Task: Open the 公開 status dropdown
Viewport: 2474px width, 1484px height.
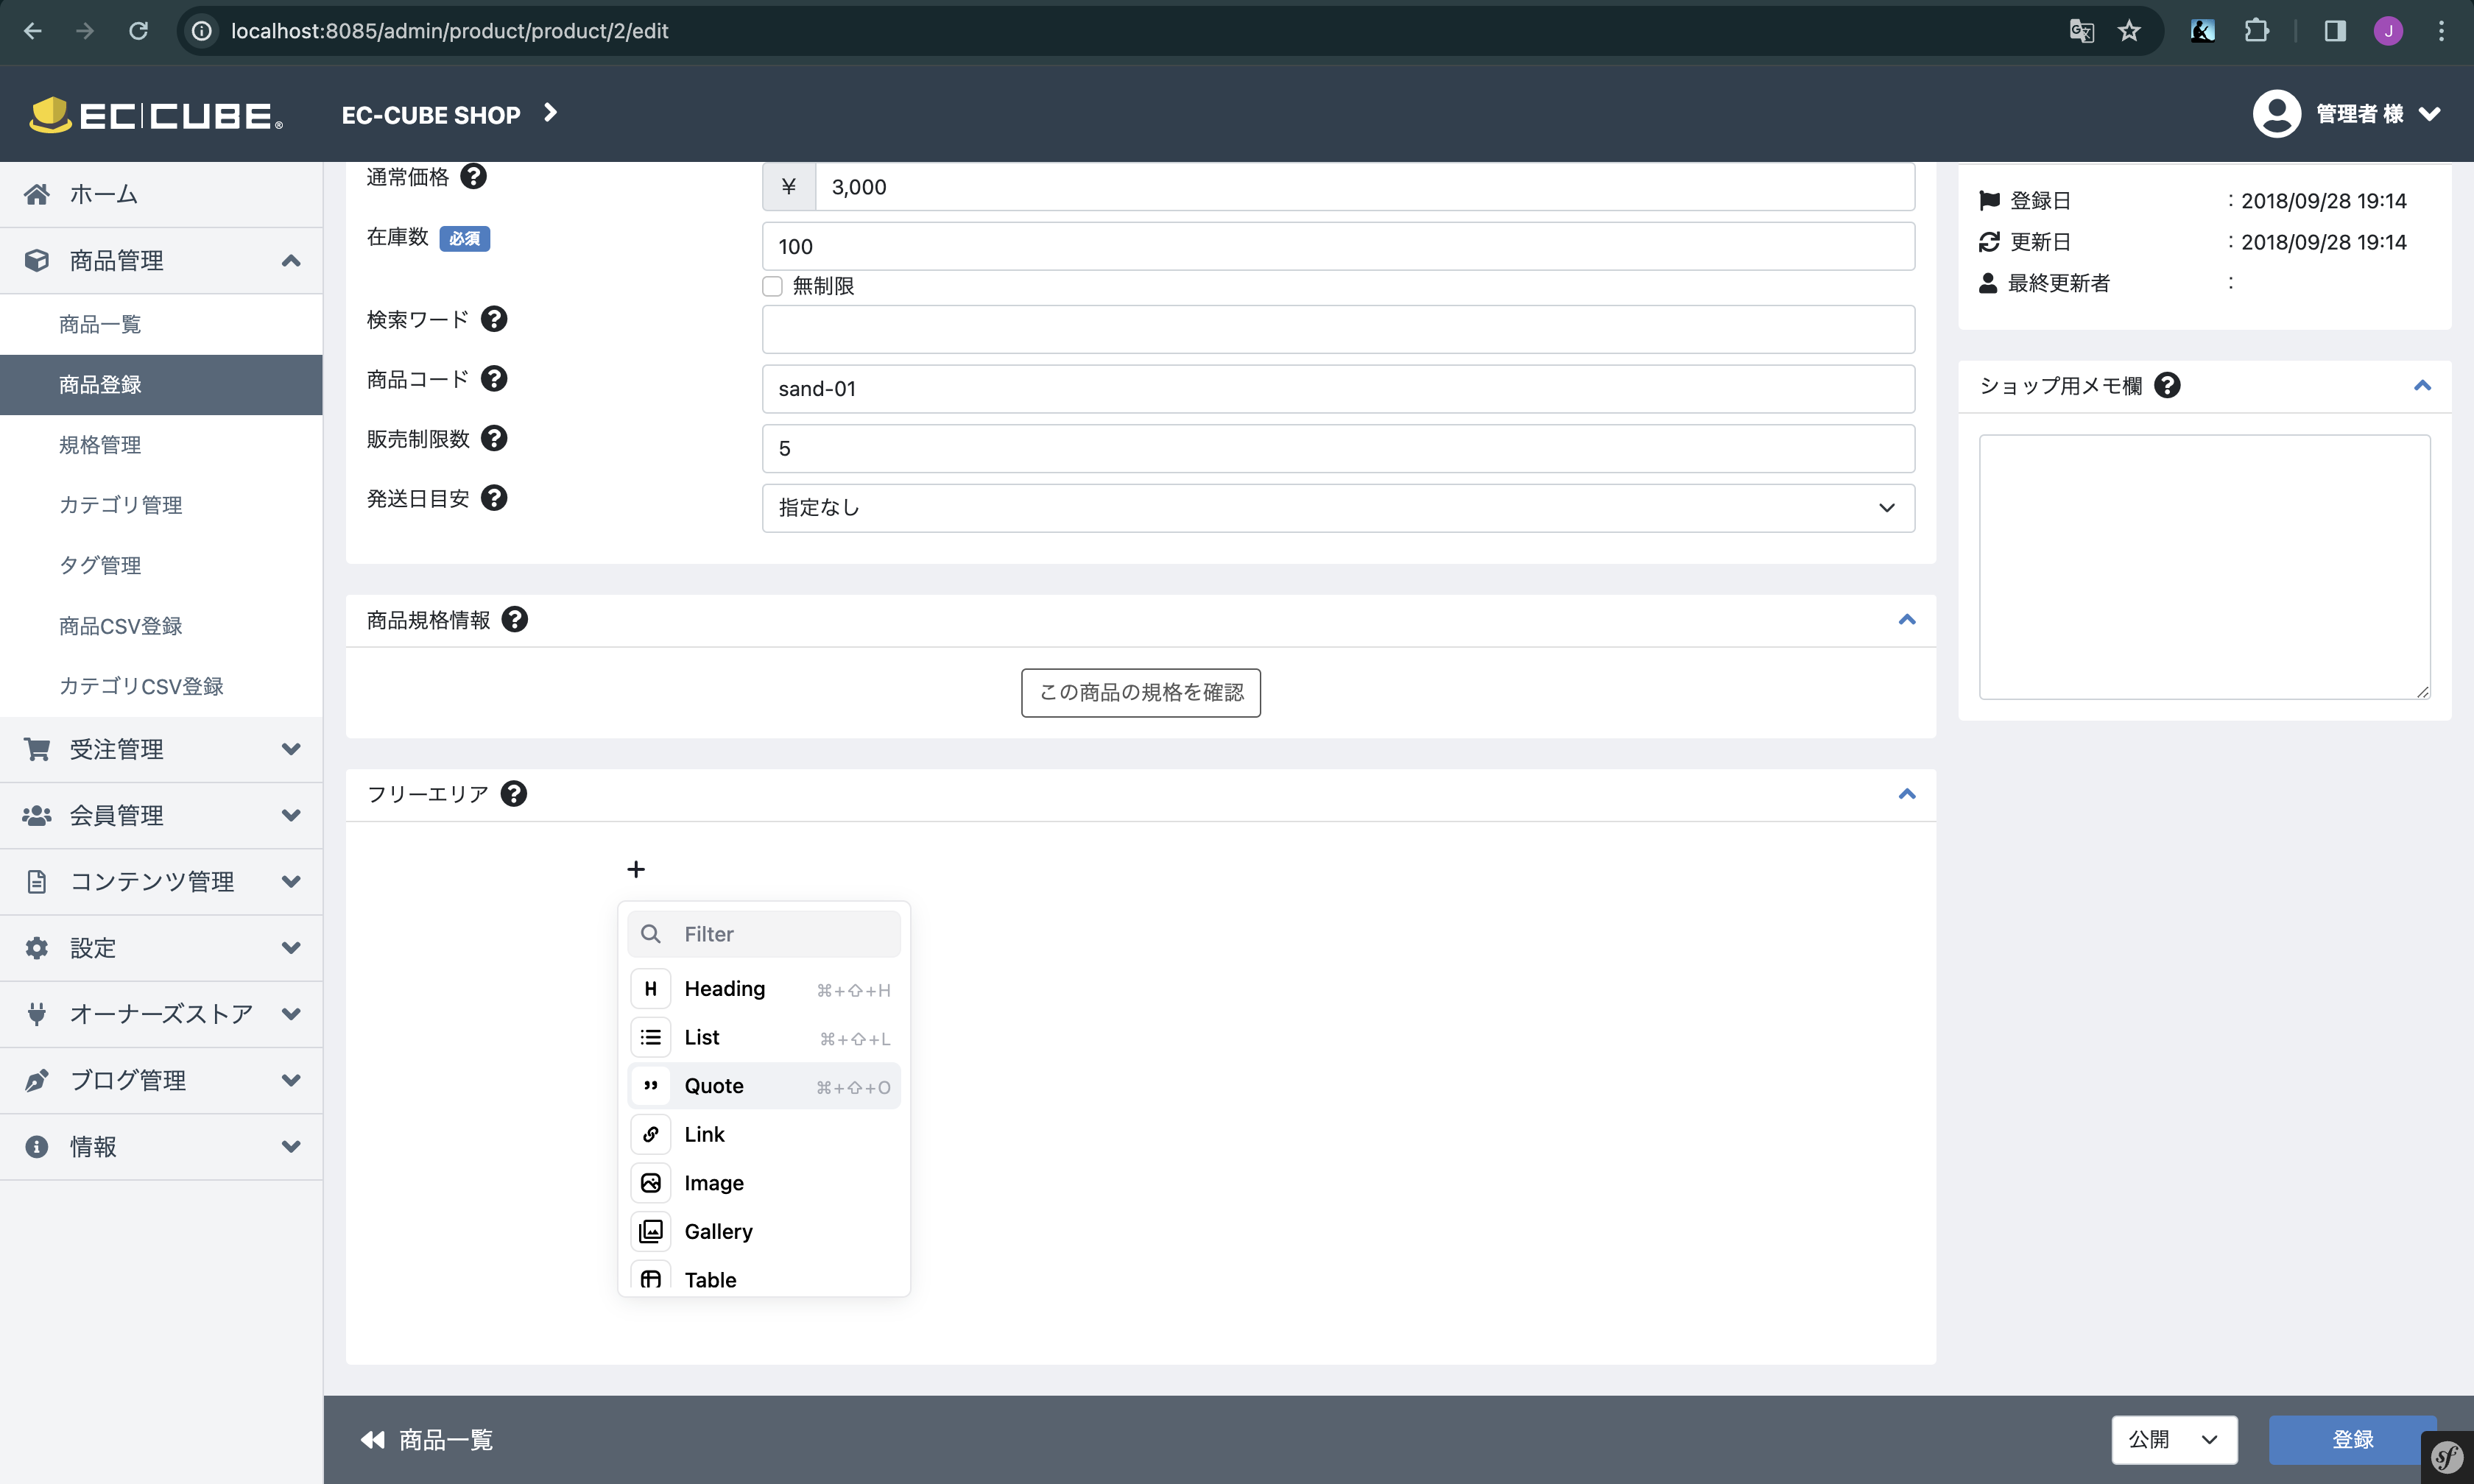Action: pyautogui.click(x=2174, y=1440)
